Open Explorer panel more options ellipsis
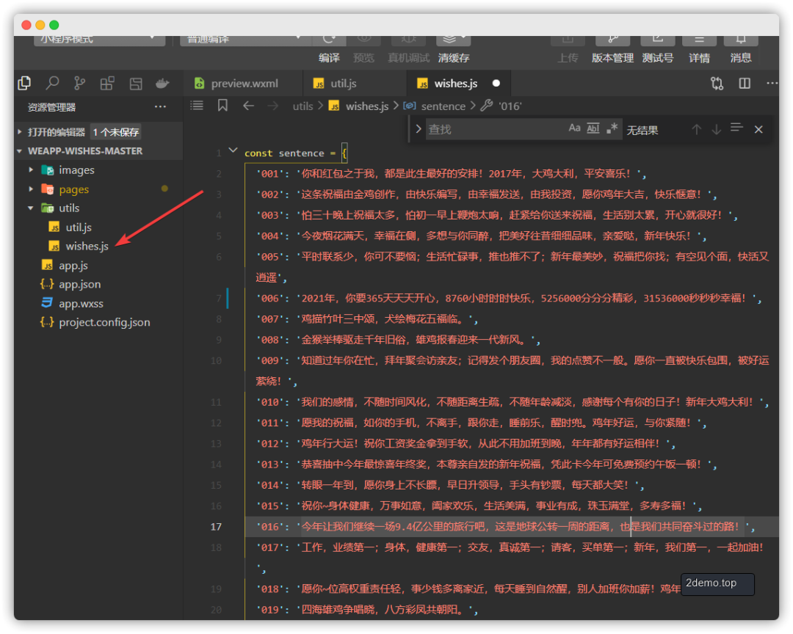Viewport: 793px width, 634px height. coord(160,106)
